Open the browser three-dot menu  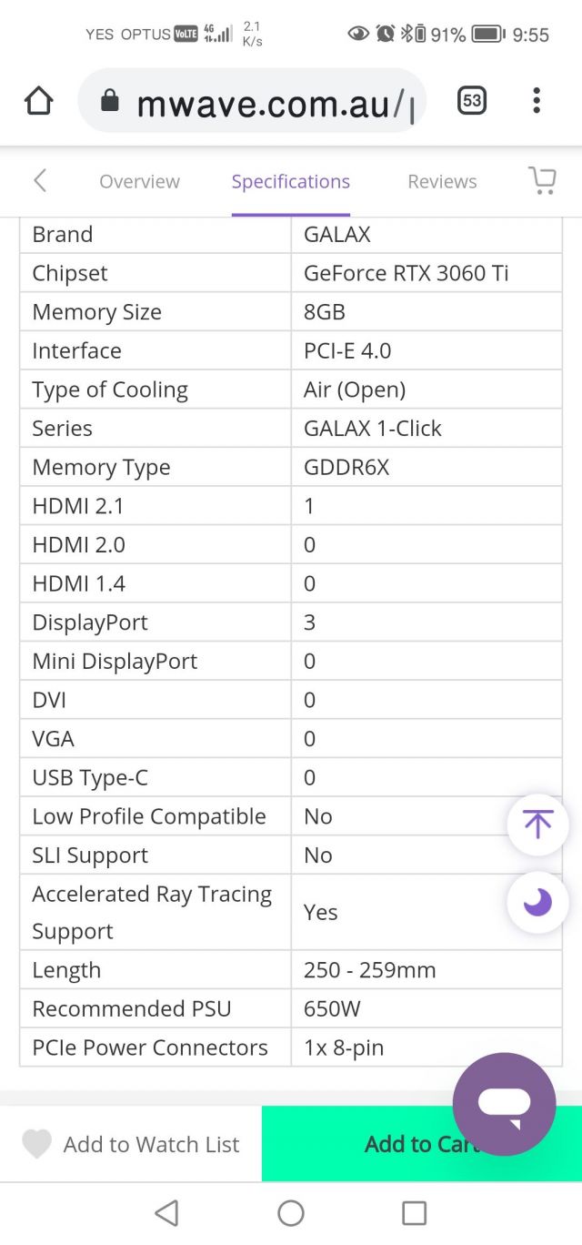537,101
